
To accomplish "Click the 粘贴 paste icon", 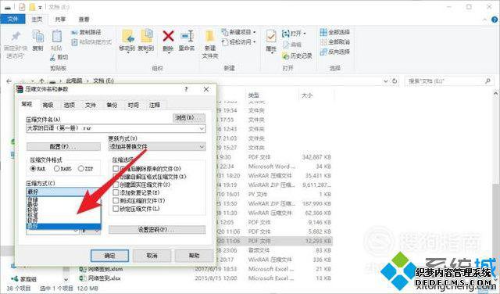I will tap(56, 36).
